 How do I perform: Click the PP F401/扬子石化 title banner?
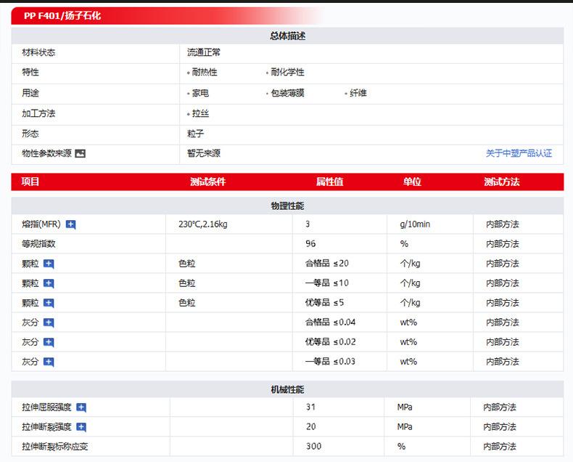click(x=62, y=15)
